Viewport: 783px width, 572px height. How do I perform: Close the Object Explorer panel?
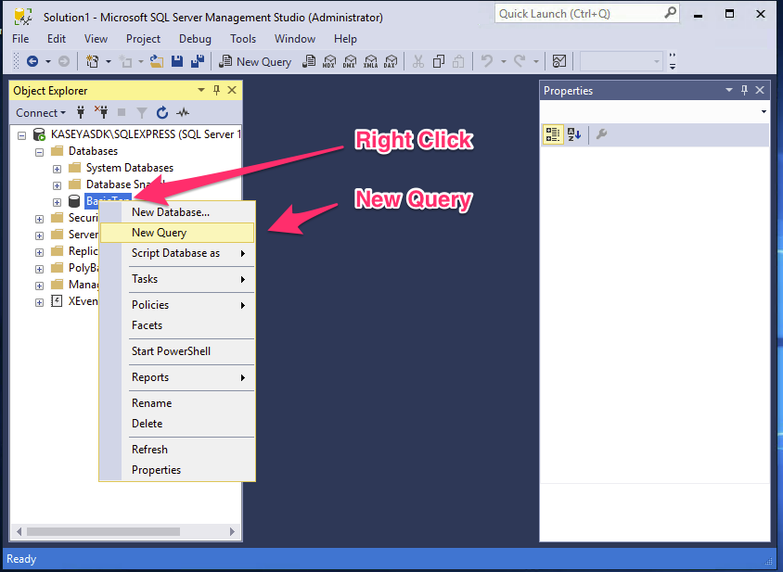[232, 90]
